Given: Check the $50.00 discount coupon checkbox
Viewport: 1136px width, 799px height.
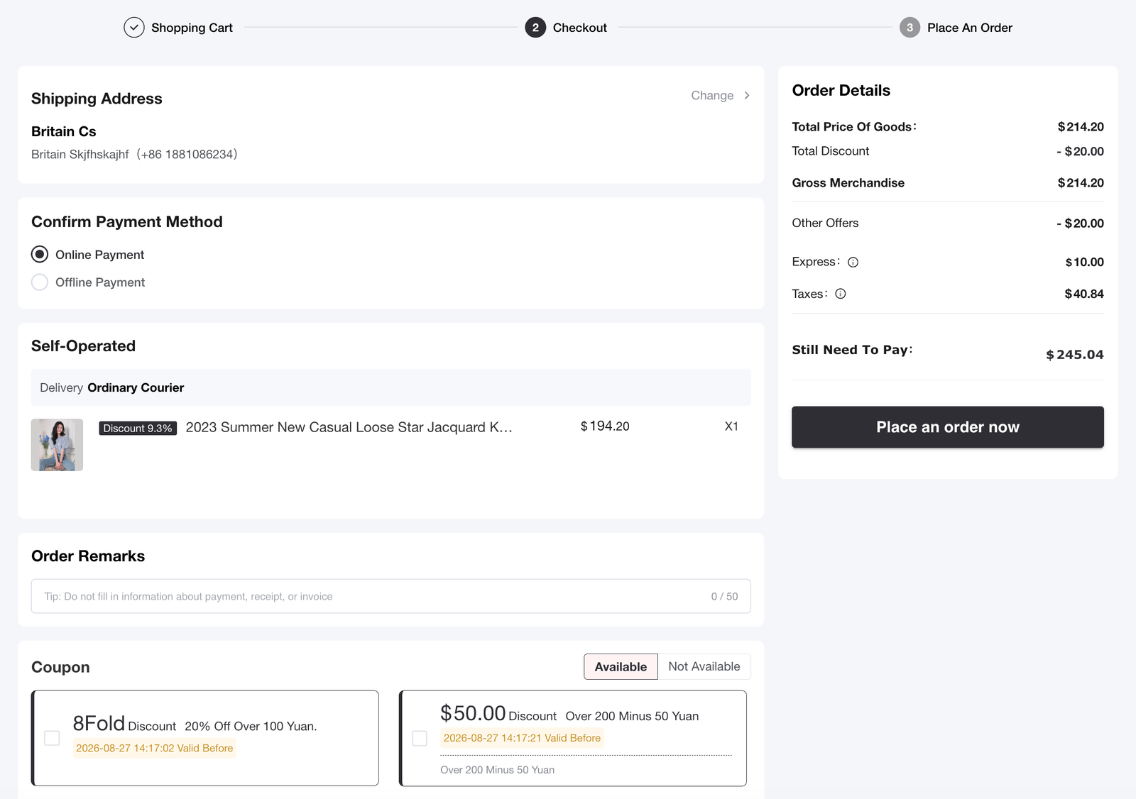Looking at the screenshot, I should click(x=420, y=738).
